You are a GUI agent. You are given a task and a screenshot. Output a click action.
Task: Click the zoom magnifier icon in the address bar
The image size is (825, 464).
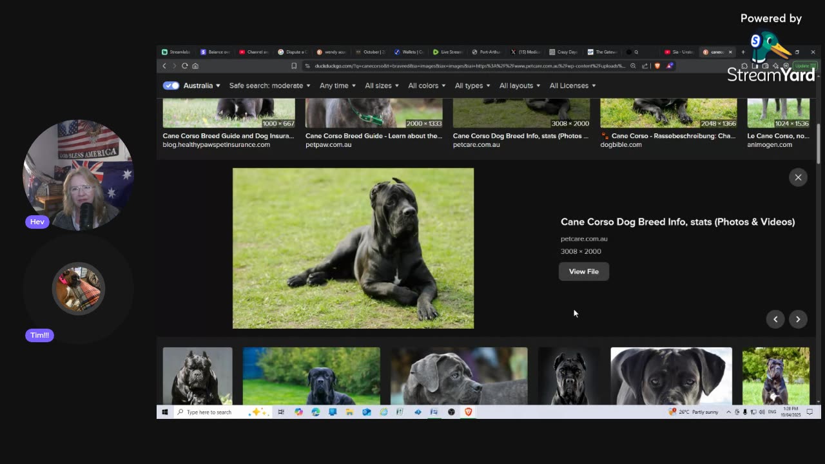point(633,66)
